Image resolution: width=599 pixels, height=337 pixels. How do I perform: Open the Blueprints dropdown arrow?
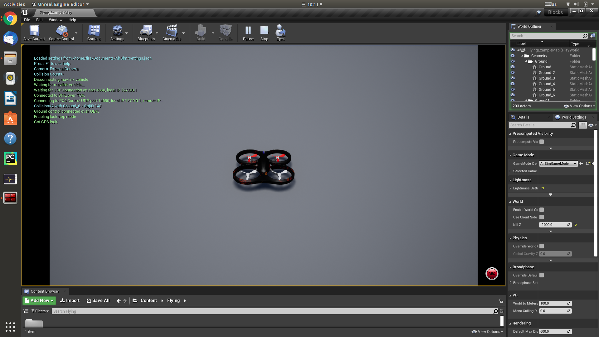[157, 33]
